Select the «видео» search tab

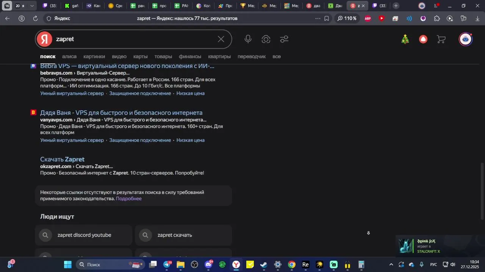pos(119,56)
